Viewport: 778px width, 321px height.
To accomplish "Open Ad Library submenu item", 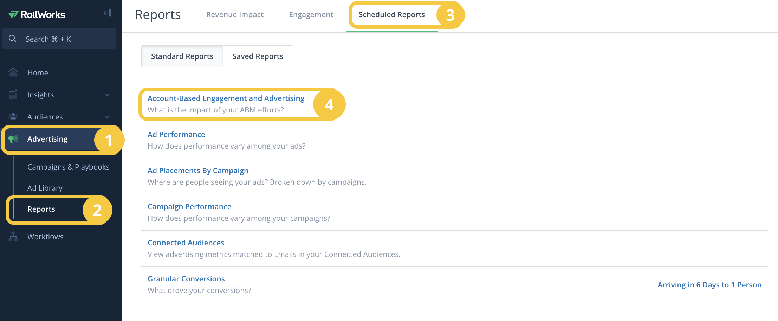I will point(45,188).
